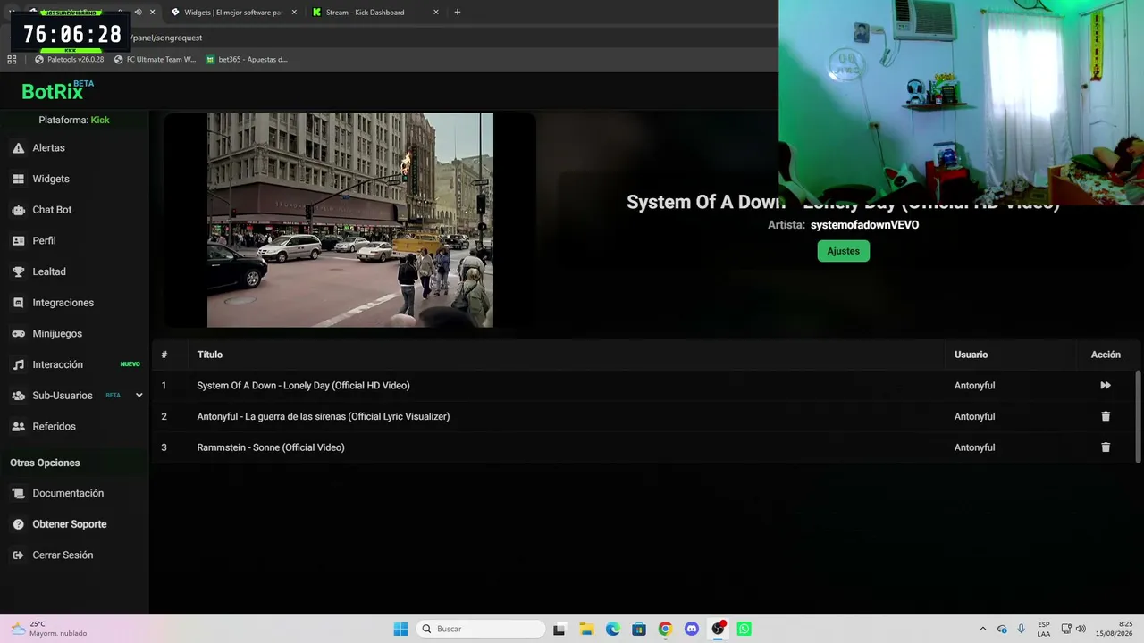Close the Widgets browser tab

click(294, 13)
